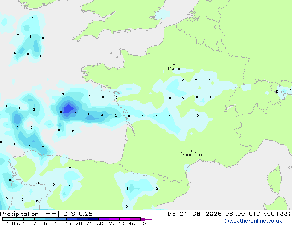Image resolution: width=292 pixels, height=225 pixels.
Task: Pick the legend swatch between 45 and 50
Action: click(x=135, y=219)
